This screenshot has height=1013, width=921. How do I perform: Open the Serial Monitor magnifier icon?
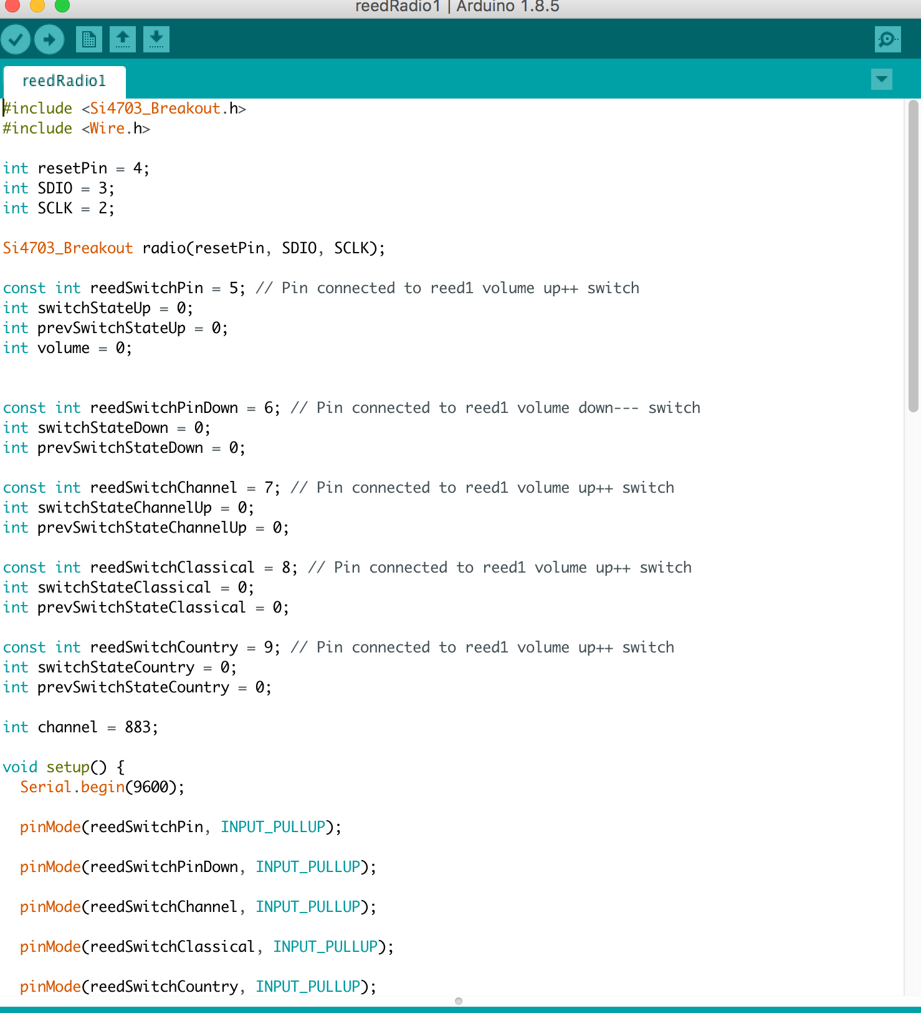[x=887, y=39]
